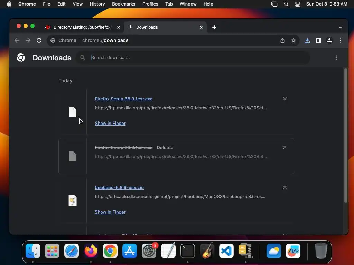354x265 pixels.
Task: Launch Visual Studio Code from the Dock
Action: [x=226, y=251]
